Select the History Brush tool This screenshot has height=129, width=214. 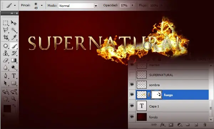pos(14,53)
